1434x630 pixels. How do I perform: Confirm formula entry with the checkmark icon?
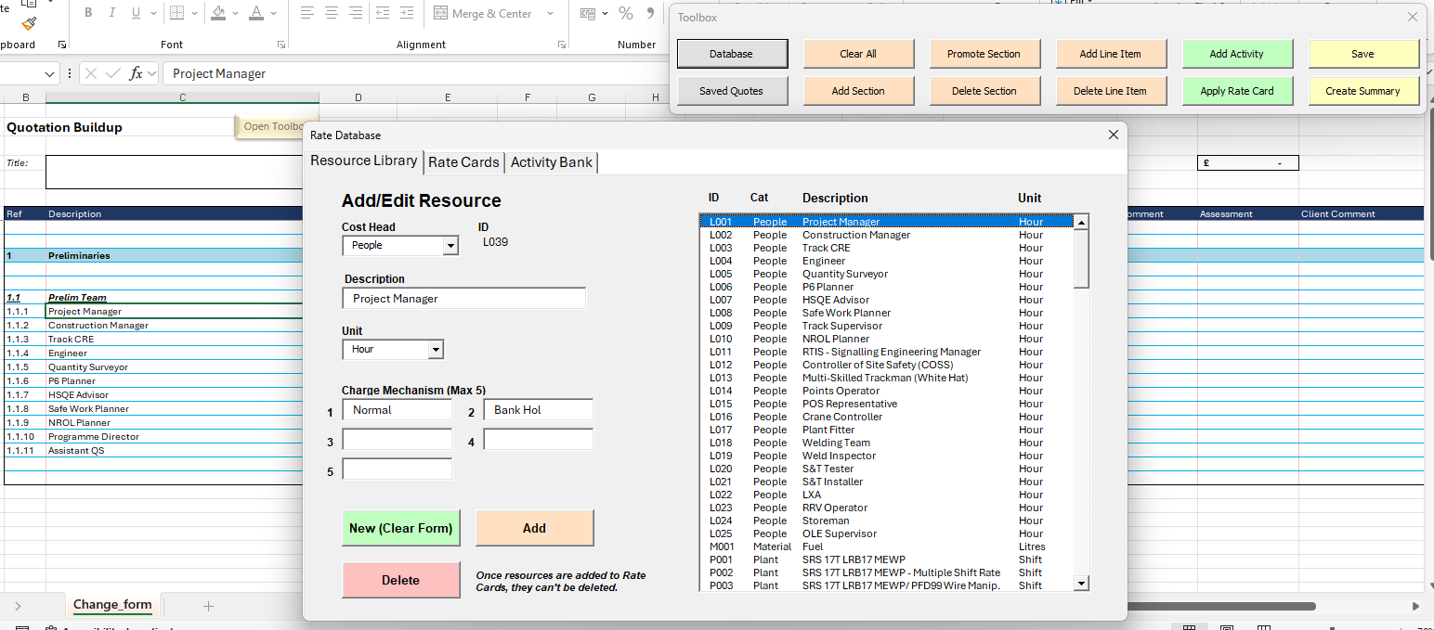point(113,73)
